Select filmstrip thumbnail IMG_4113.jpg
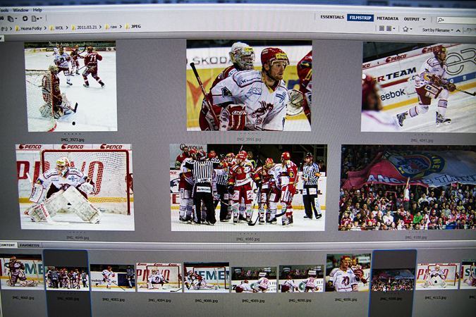 tap(438, 276)
